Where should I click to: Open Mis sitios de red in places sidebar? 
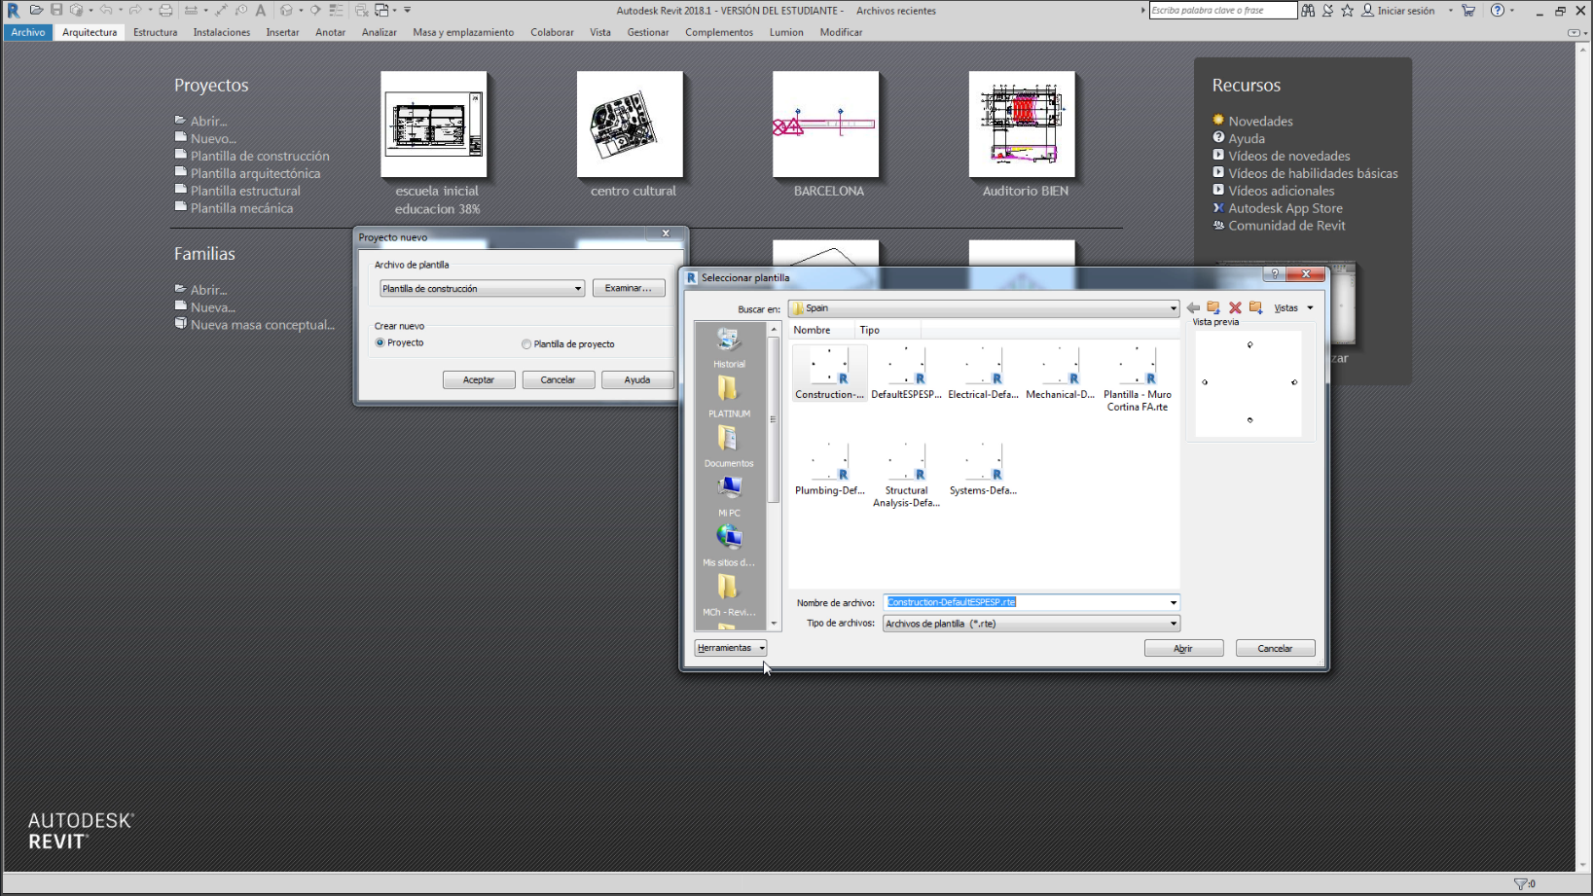pyautogui.click(x=729, y=546)
